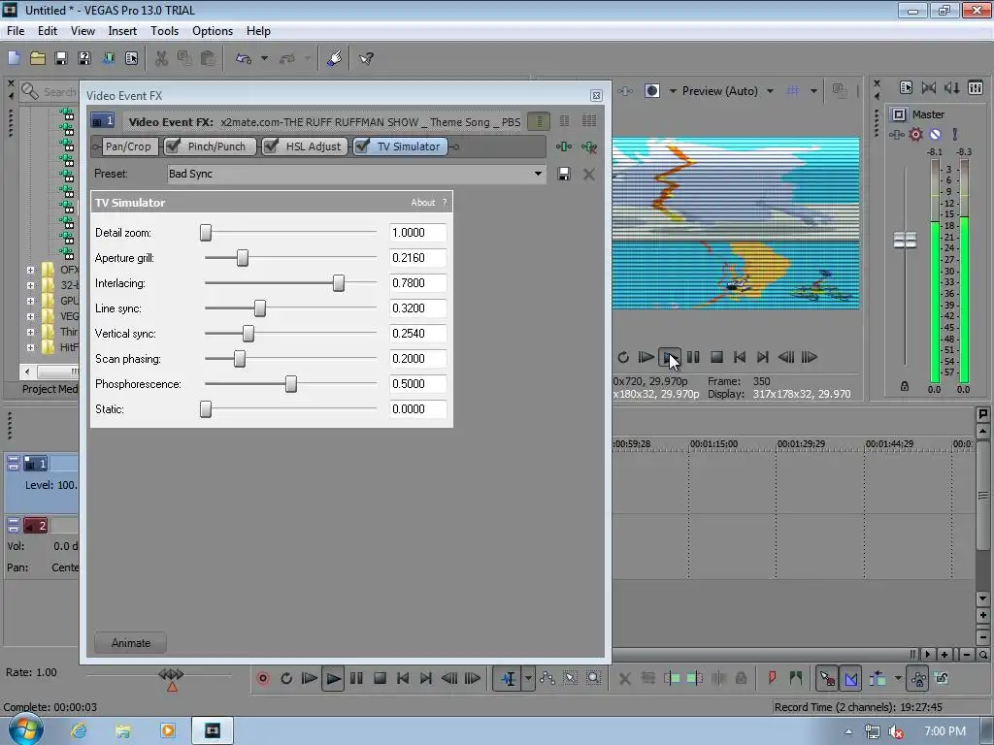Save the project with the floppy disk icon
This screenshot has height=745, width=994.
click(x=61, y=58)
